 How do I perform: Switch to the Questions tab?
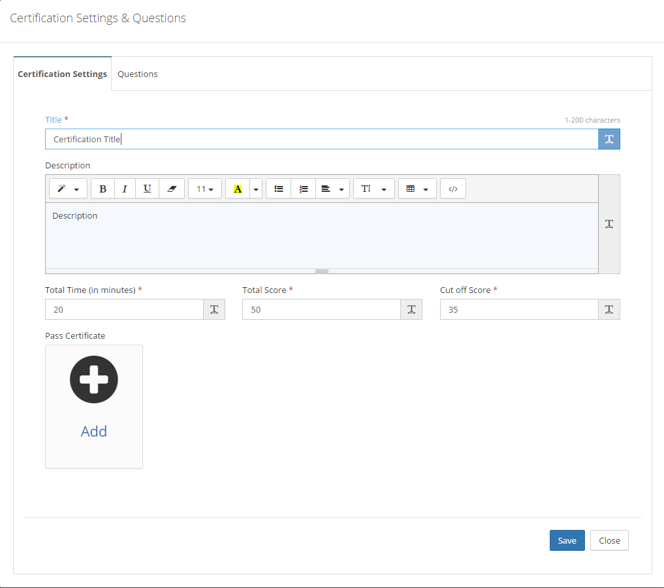[x=137, y=74]
